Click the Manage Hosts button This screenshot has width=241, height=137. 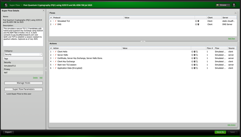tap(23, 83)
